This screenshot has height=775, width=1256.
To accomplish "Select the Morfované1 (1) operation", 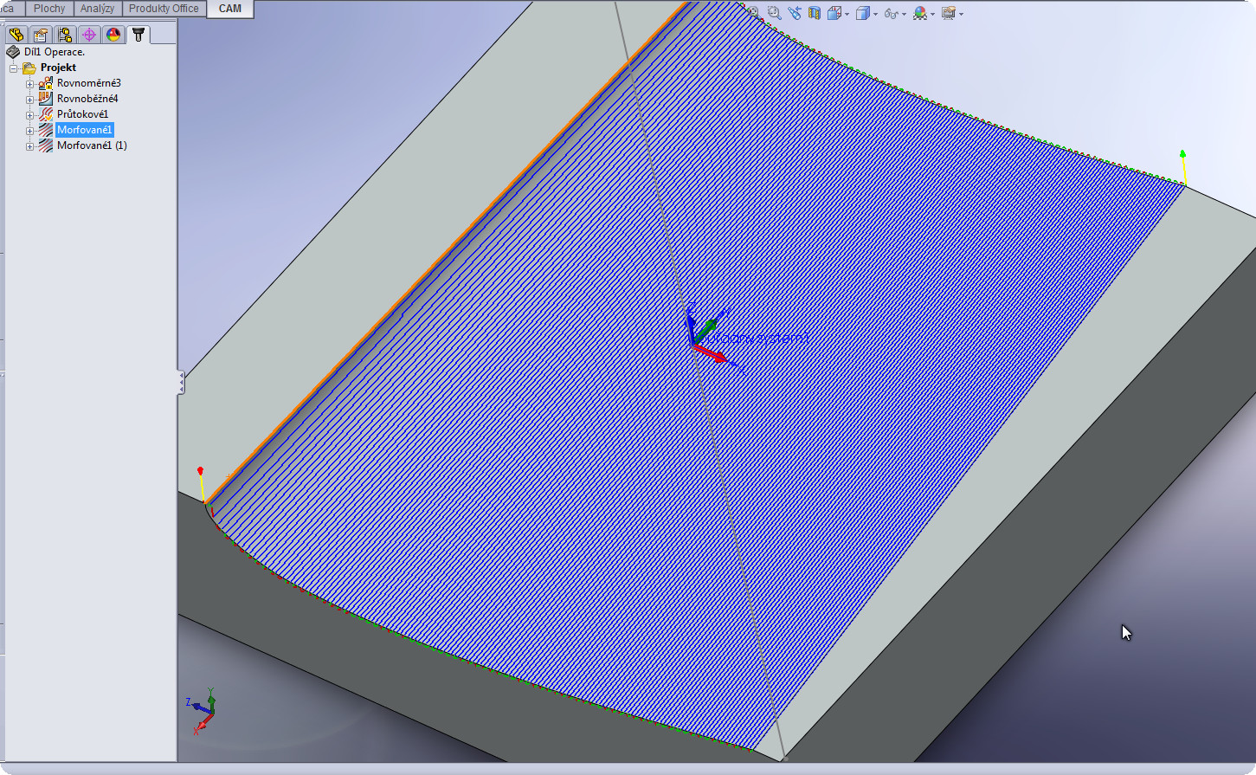I will [92, 145].
